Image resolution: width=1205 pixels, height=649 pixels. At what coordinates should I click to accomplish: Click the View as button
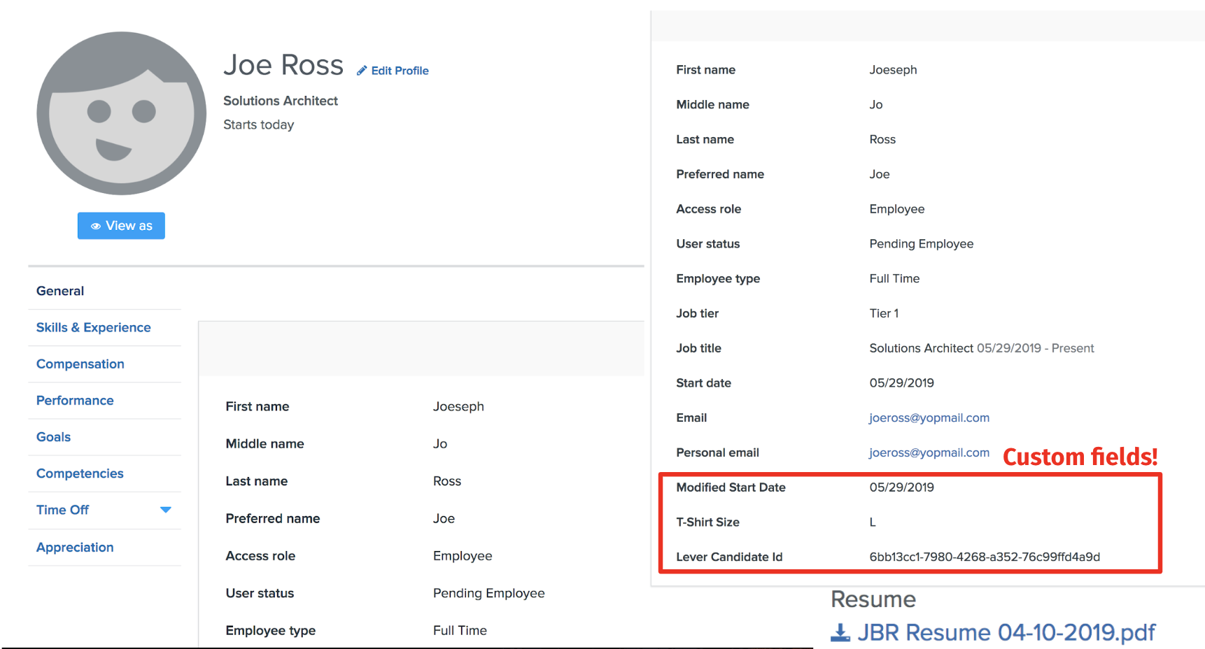click(x=121, y=225)
